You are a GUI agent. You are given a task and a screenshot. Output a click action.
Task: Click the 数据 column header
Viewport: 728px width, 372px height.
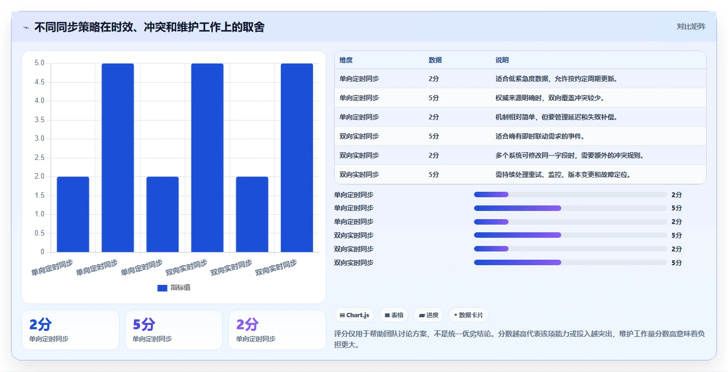point(435,60)
